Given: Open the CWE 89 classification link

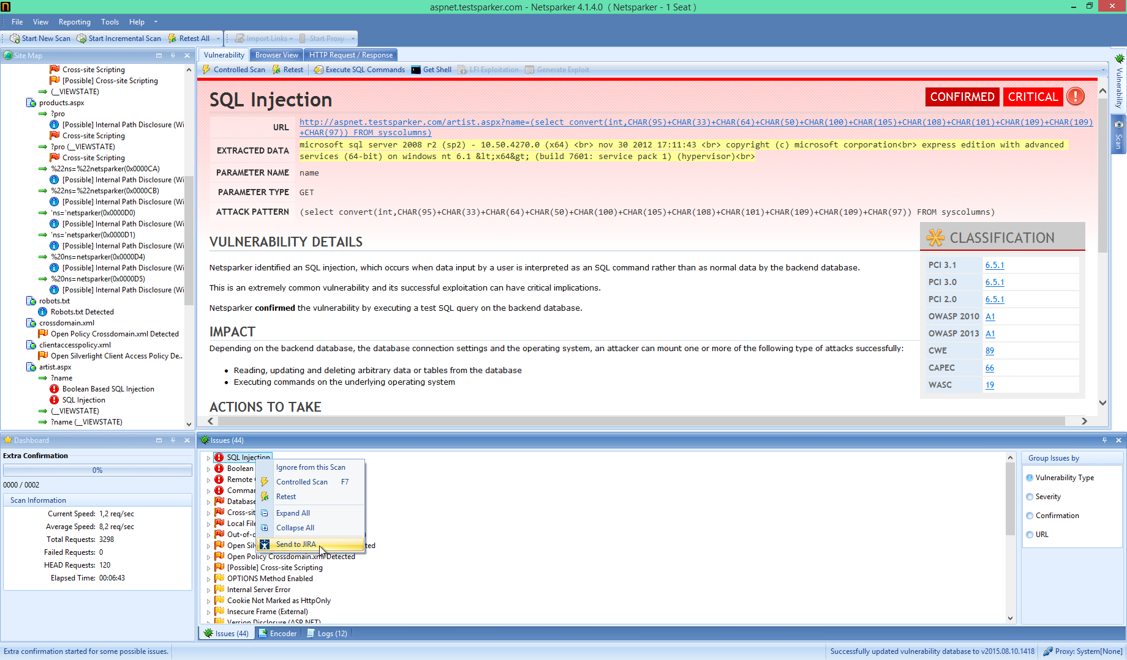Looking at the screenshot, I should click(990, 350).
